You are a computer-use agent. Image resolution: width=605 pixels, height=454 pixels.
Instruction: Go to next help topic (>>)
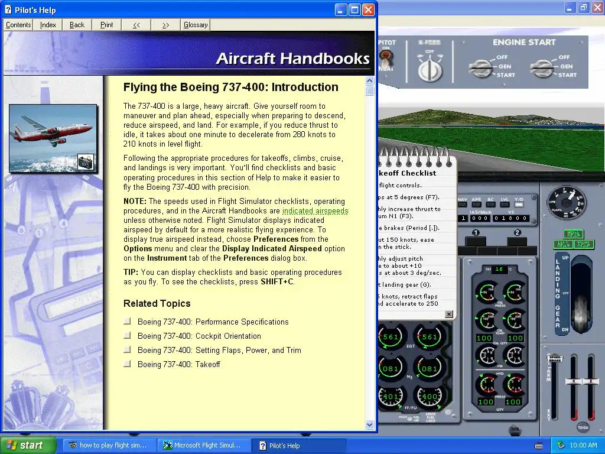click(x=165, y=25)
